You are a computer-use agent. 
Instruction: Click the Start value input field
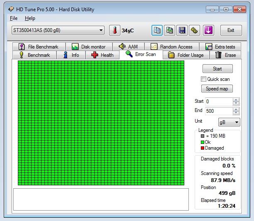[219, 102]
